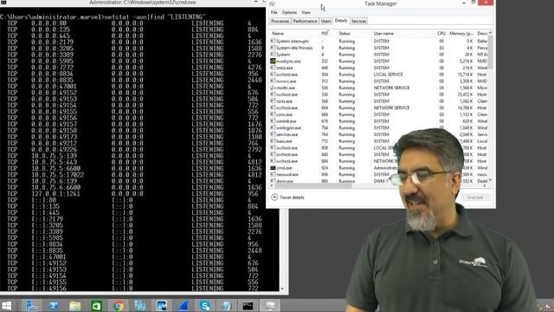Click the lsass.exe process icon

pos(273,140)
